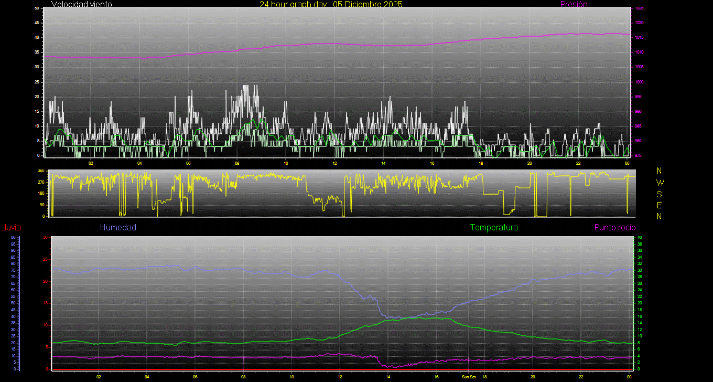713x382 pixels.
Task: Click the 1025 value on pressure axis
Action: 639,8
